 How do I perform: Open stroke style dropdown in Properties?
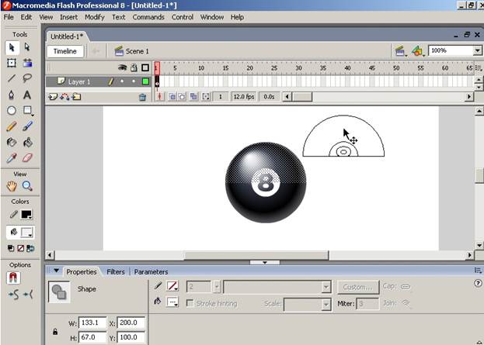(x=326, y=287)
